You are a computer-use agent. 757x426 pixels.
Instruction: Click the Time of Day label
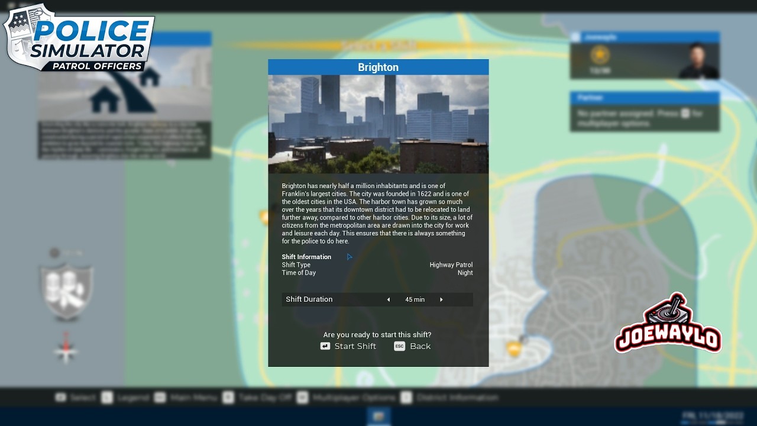(x=299, y=273)
